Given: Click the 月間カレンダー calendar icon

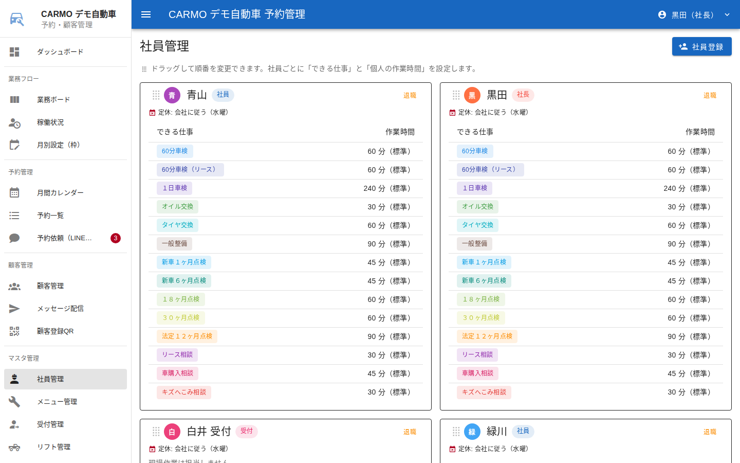Looking at the screenshot, I should pyautogui.click(x=14, y=193).
